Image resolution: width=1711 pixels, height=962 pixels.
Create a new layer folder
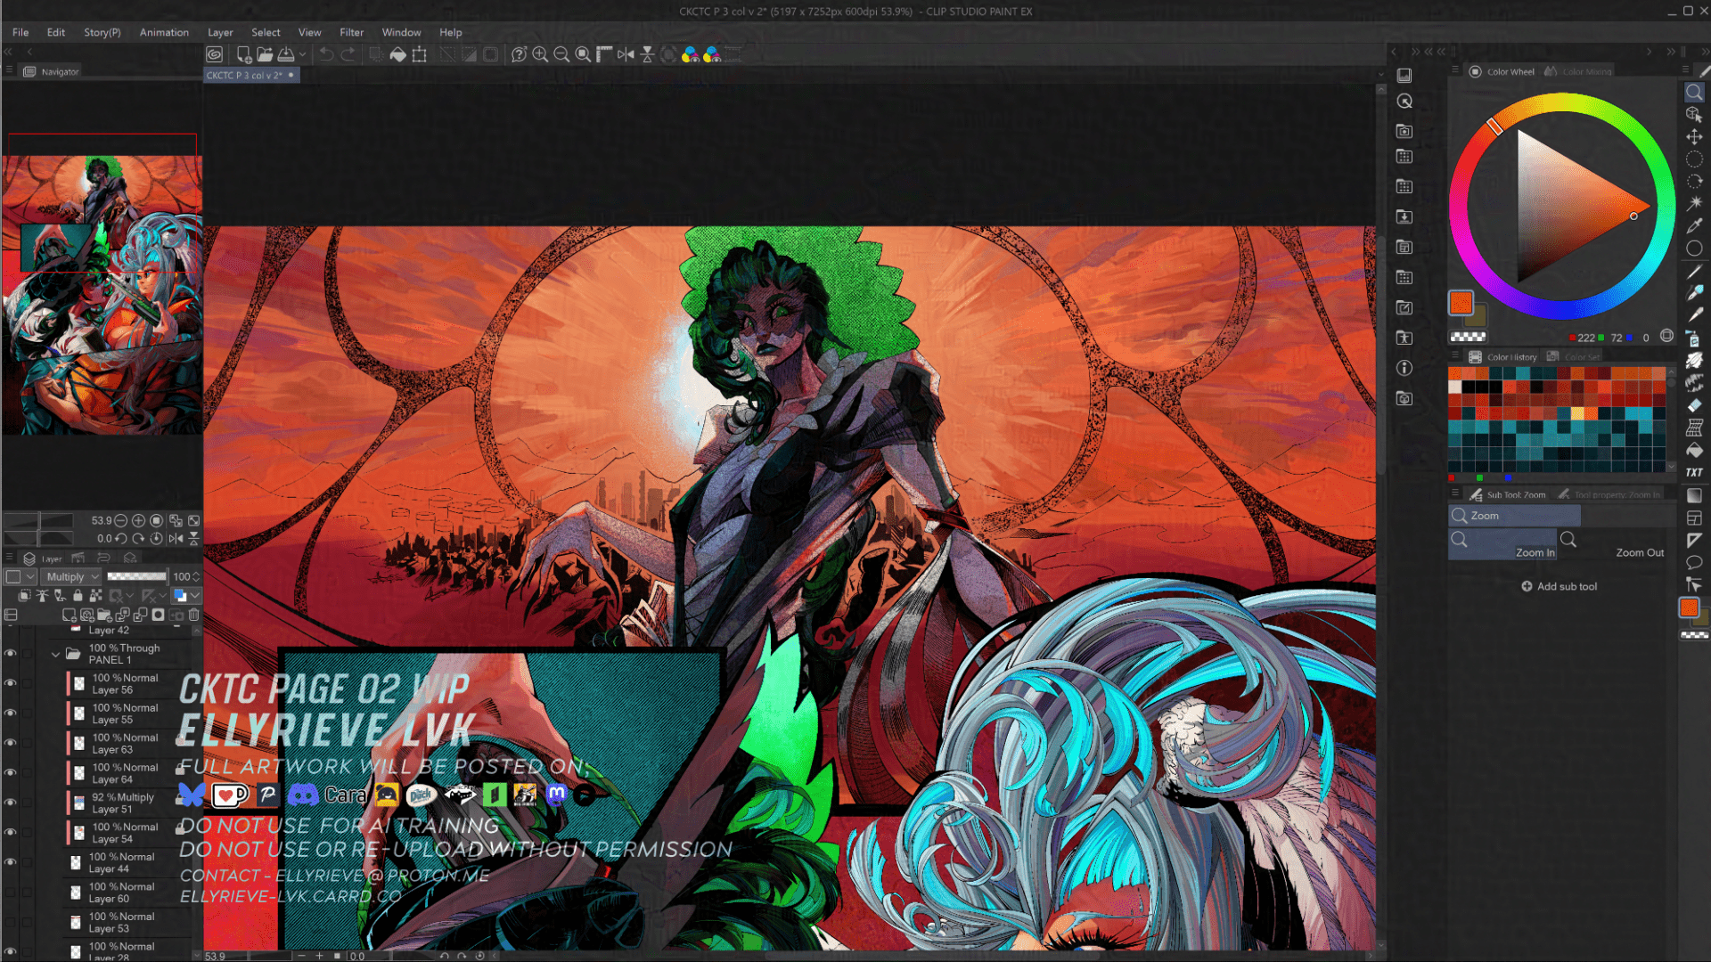coord(104,615)
